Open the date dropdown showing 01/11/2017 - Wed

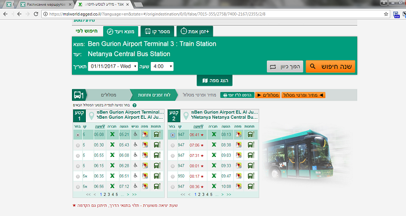click(113, 67)
